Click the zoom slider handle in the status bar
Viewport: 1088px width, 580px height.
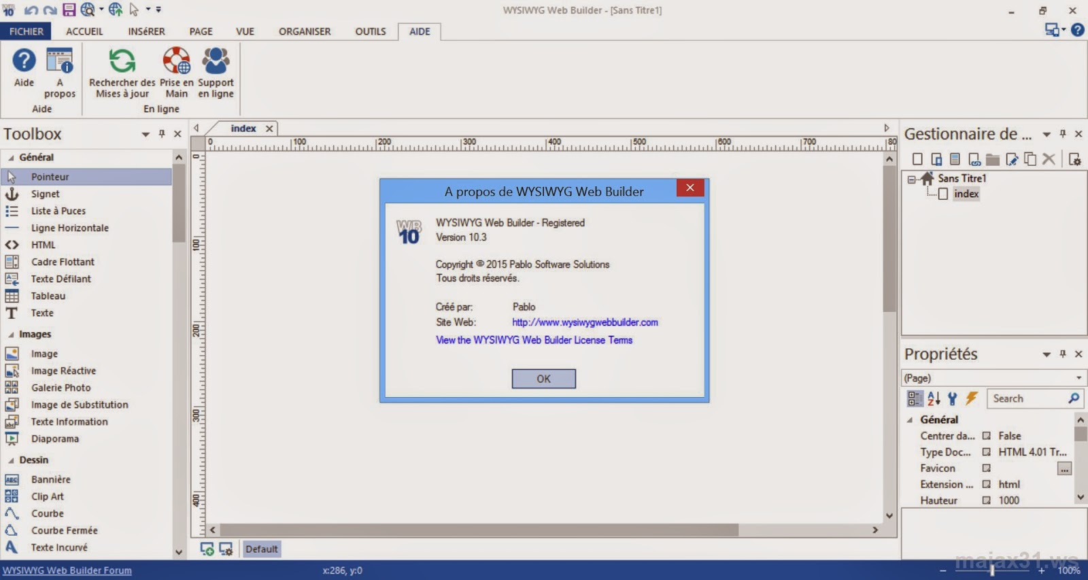[992, 570]
